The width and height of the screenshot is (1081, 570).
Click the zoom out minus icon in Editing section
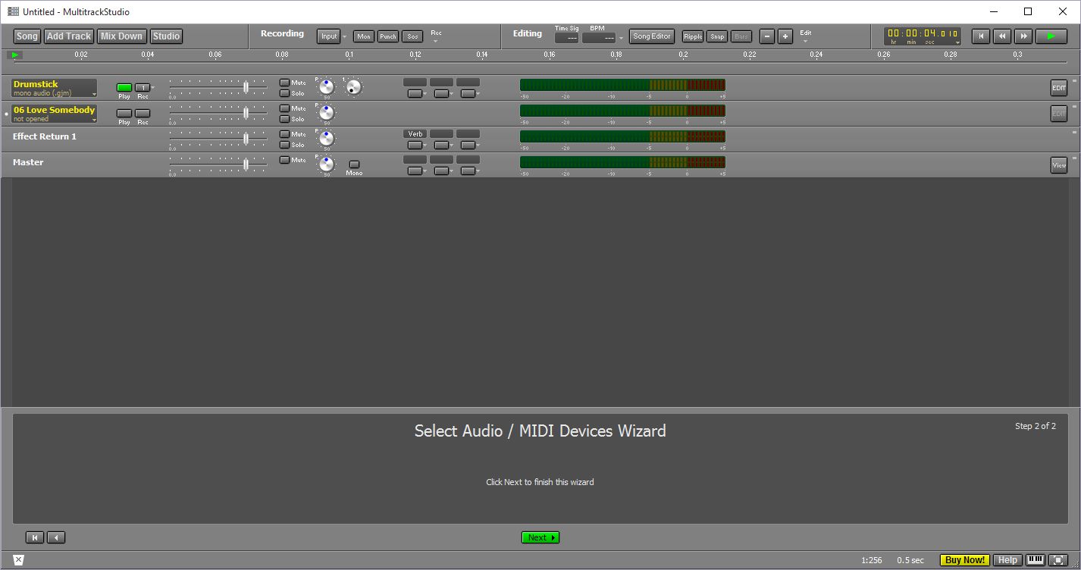click(766, 36)
